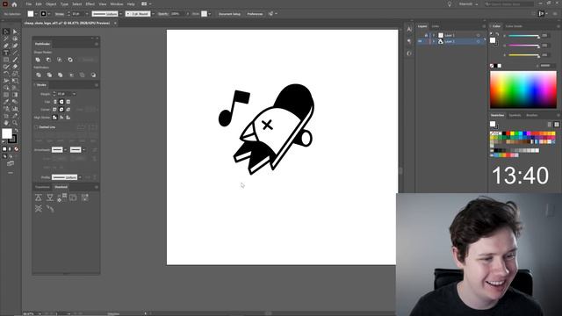Image resolution: width=562 pixels, height=316 pixels.
Task: Select the Hand tool
Action: click(6, 123)
